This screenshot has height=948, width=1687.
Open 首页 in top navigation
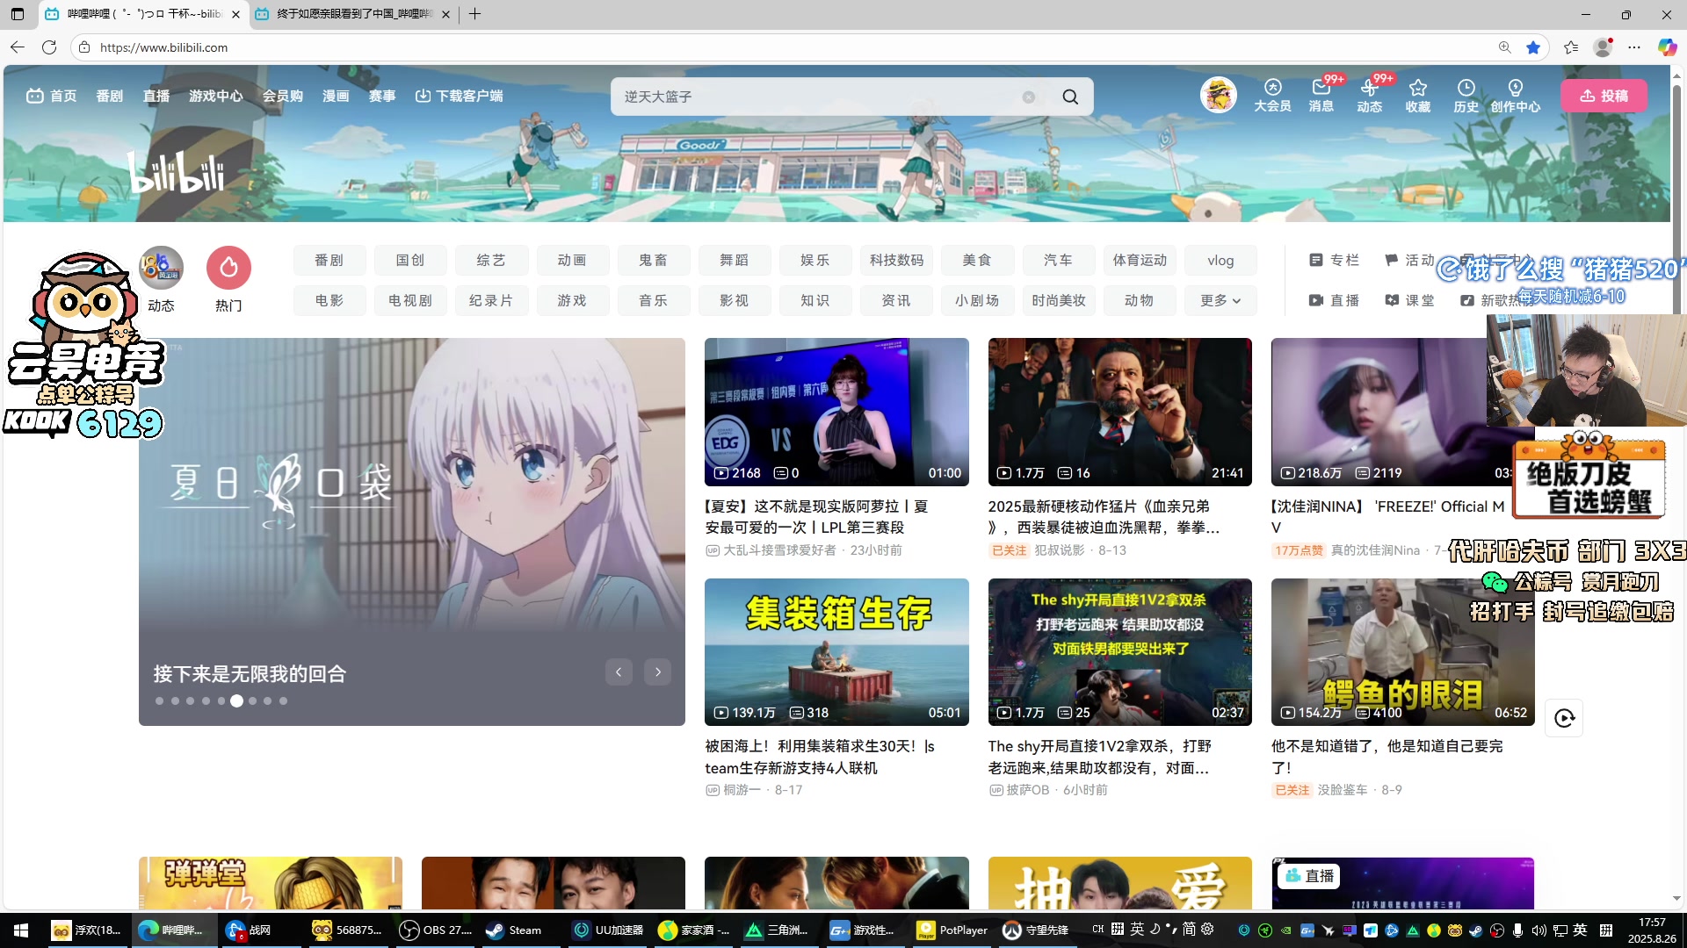click(x=52, y=96)
